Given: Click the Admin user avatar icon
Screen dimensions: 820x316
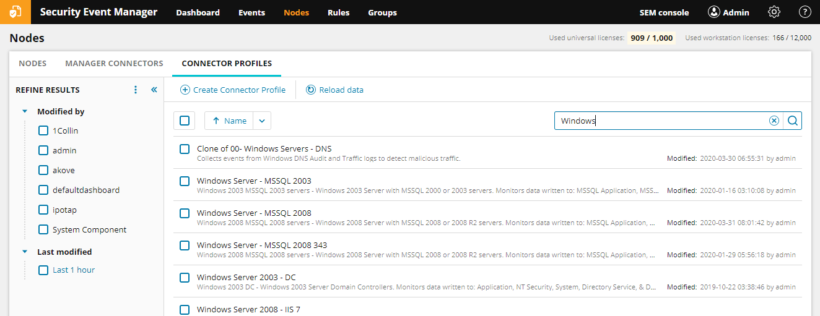Looking at the screenshot, I should (x=714, y=12).
